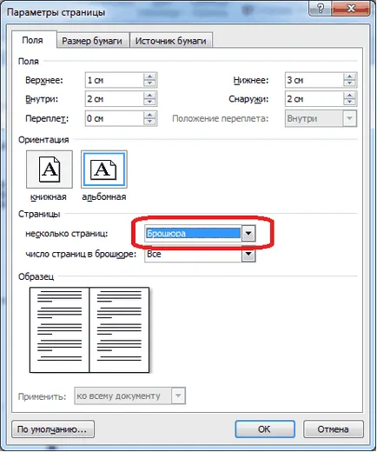Click the Нижнее label
Screen dimensions: 377x452
click(251, 80)
